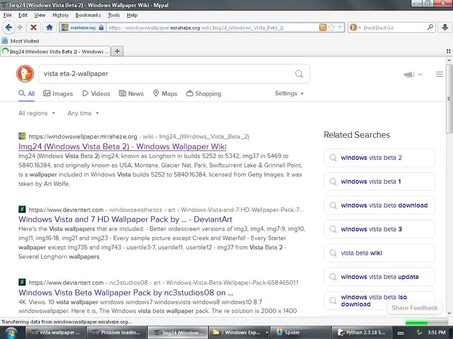The width and height of the screenshot is (453, 339).
Task: Search related 'windows vista beta 2'
Action: point(379,158)
